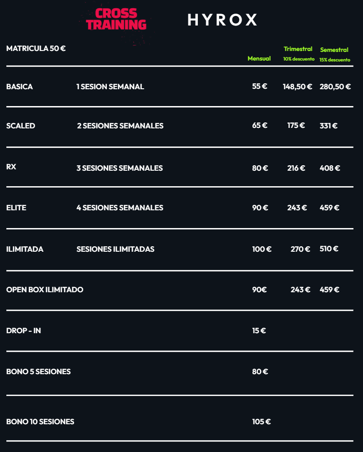Click the 148,50 € trimestral Basica price
The width and height of the screenshot is (363, 452).
pyautogui.click(x=297, y=86)
